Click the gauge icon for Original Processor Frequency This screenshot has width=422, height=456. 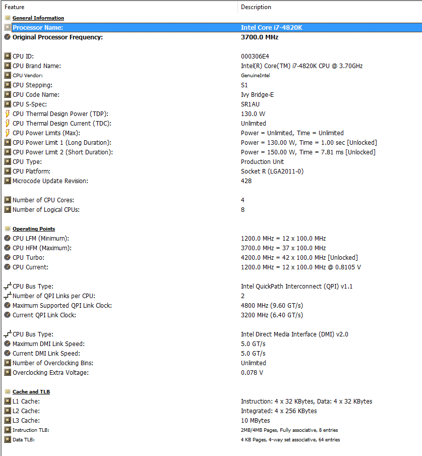pyautogui.click(x=8, y=37)
